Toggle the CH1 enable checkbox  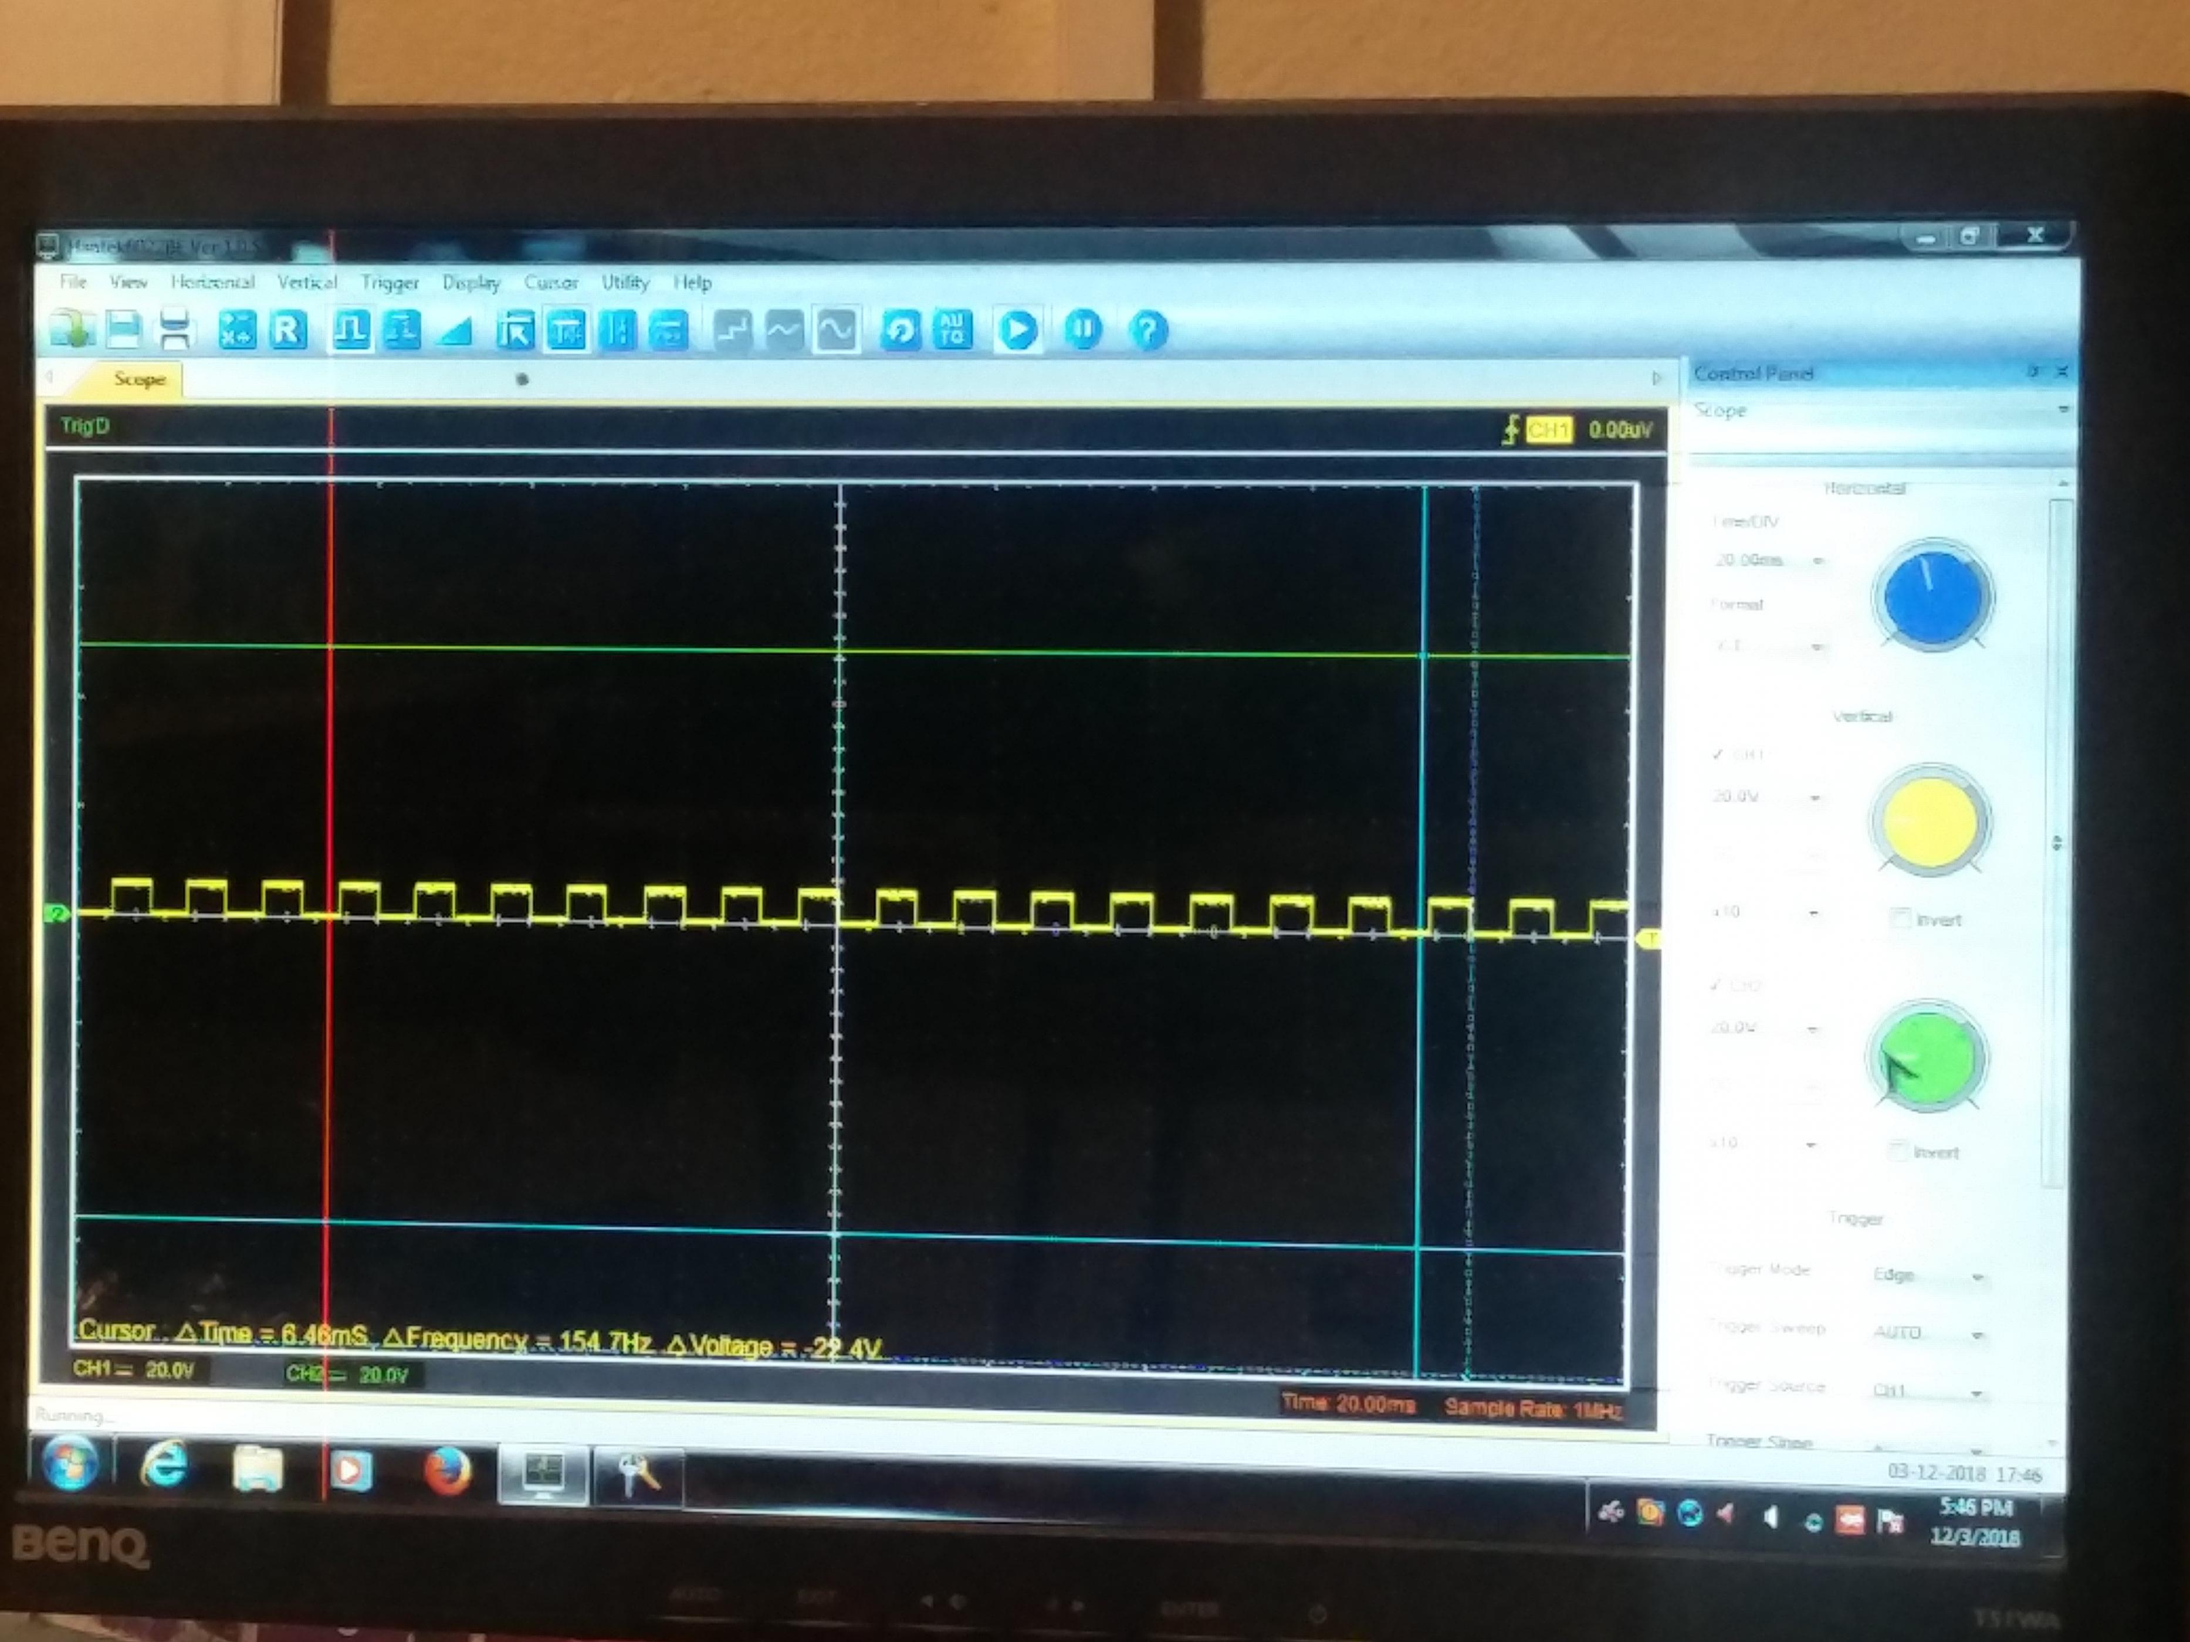[1718, 754]
